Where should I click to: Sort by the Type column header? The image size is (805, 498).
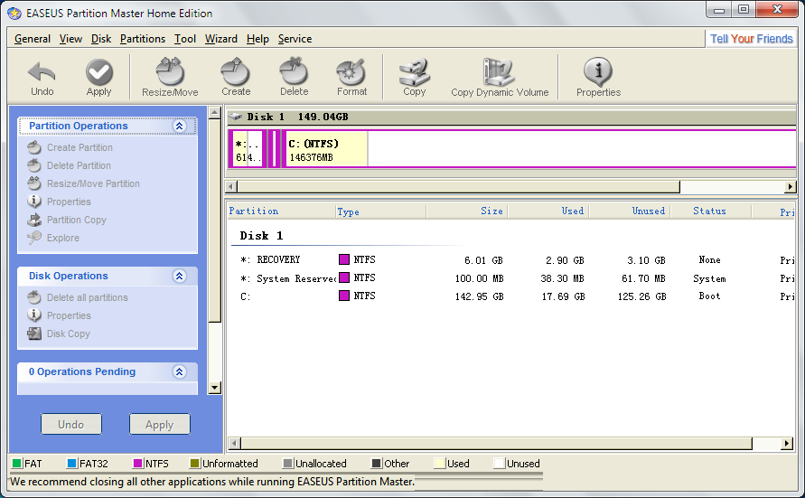[x=380, y=211]
